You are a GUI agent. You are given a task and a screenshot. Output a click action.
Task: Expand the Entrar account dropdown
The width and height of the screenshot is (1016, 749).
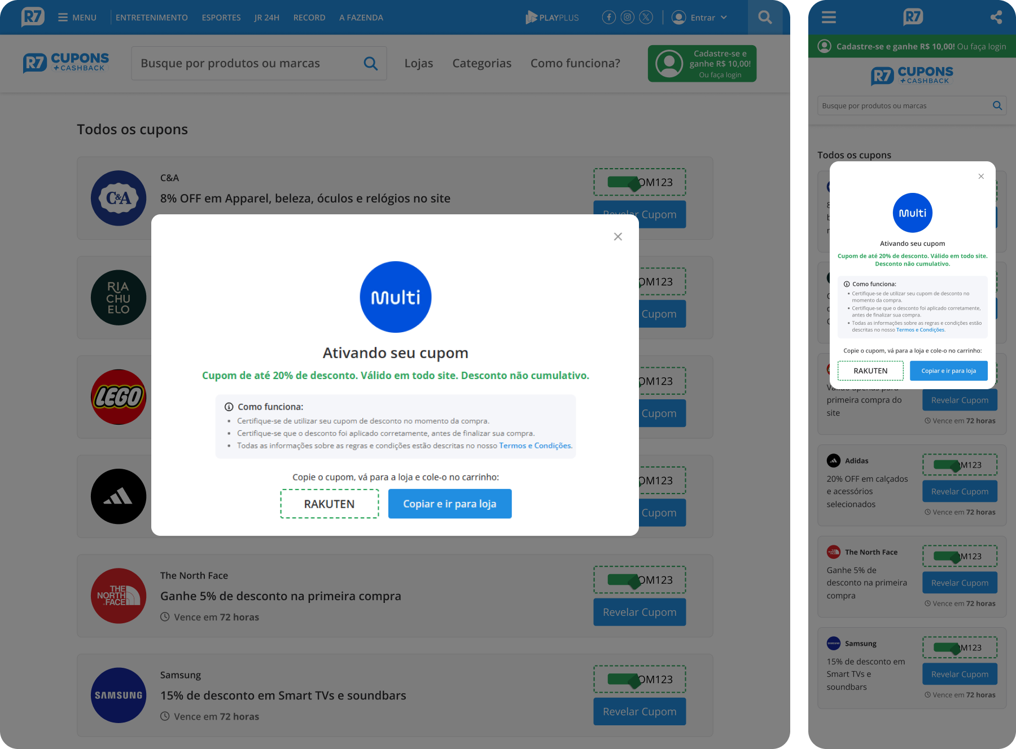point(699,17)
